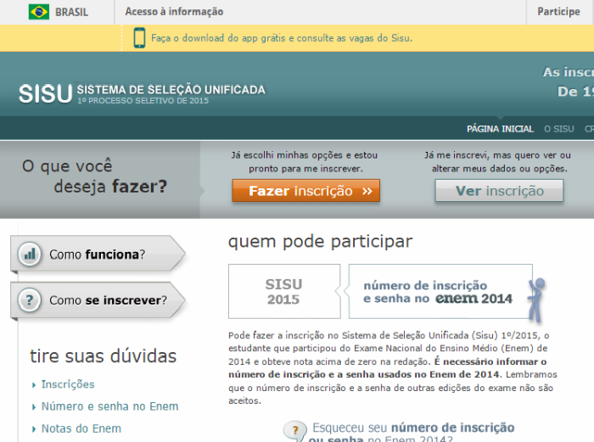The image size is (594, 442).
Task: Click the Brazil flag icon
Action: click(x=38, y=12)
